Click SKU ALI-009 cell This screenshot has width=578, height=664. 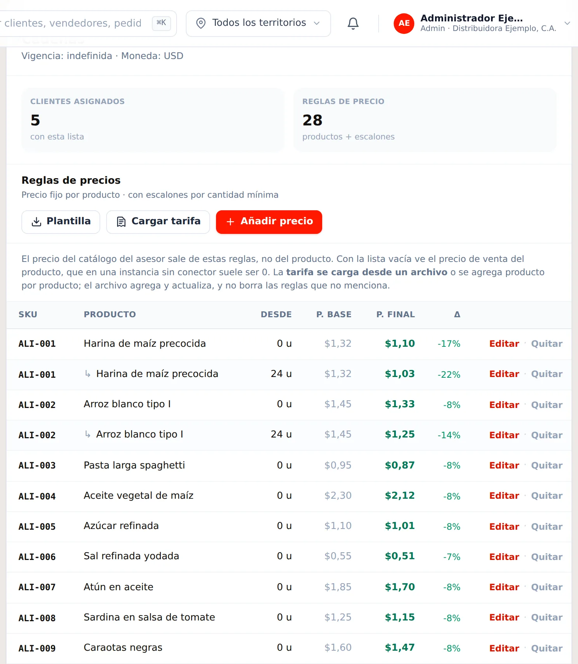(x=37, y=648)
